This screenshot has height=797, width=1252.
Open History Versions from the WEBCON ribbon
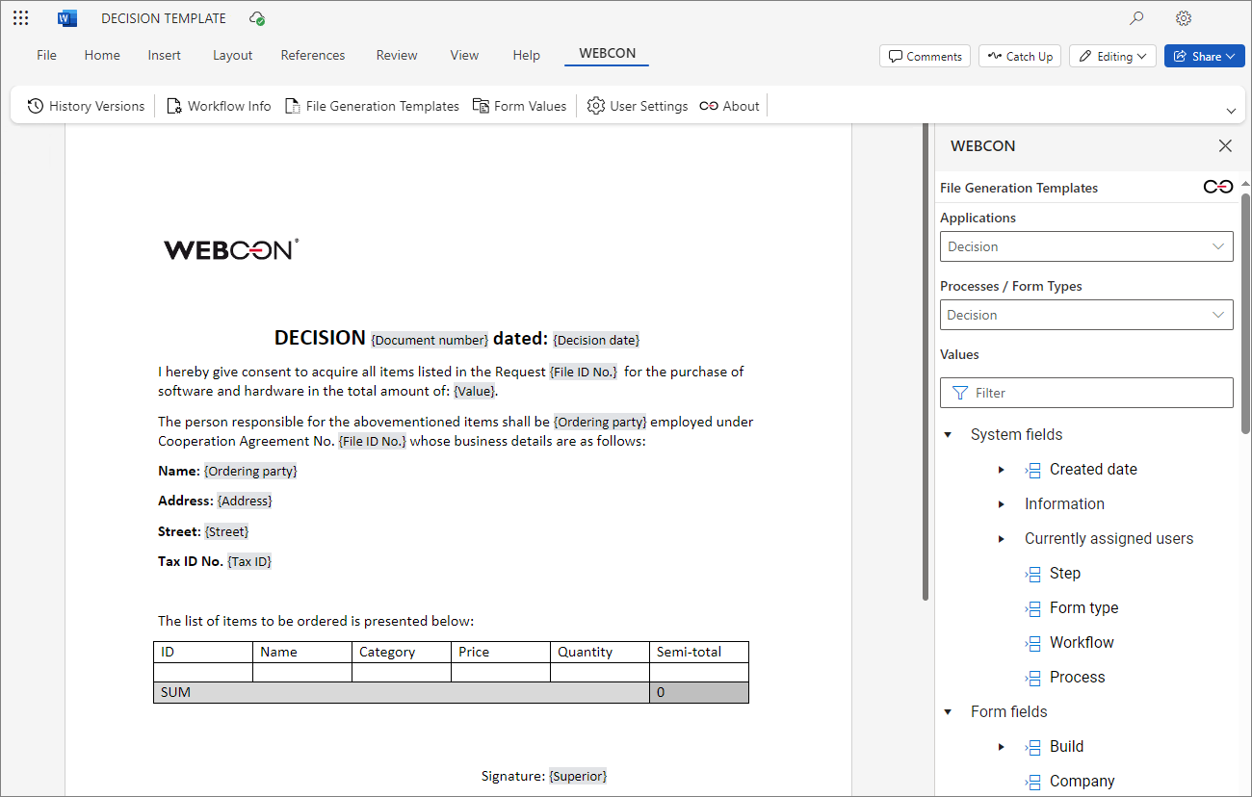click(86, 106)
